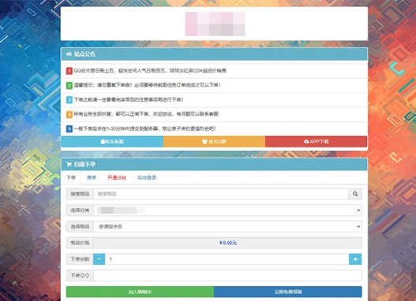Click the dark blue number 5 badge

click(x=69, y=129)
